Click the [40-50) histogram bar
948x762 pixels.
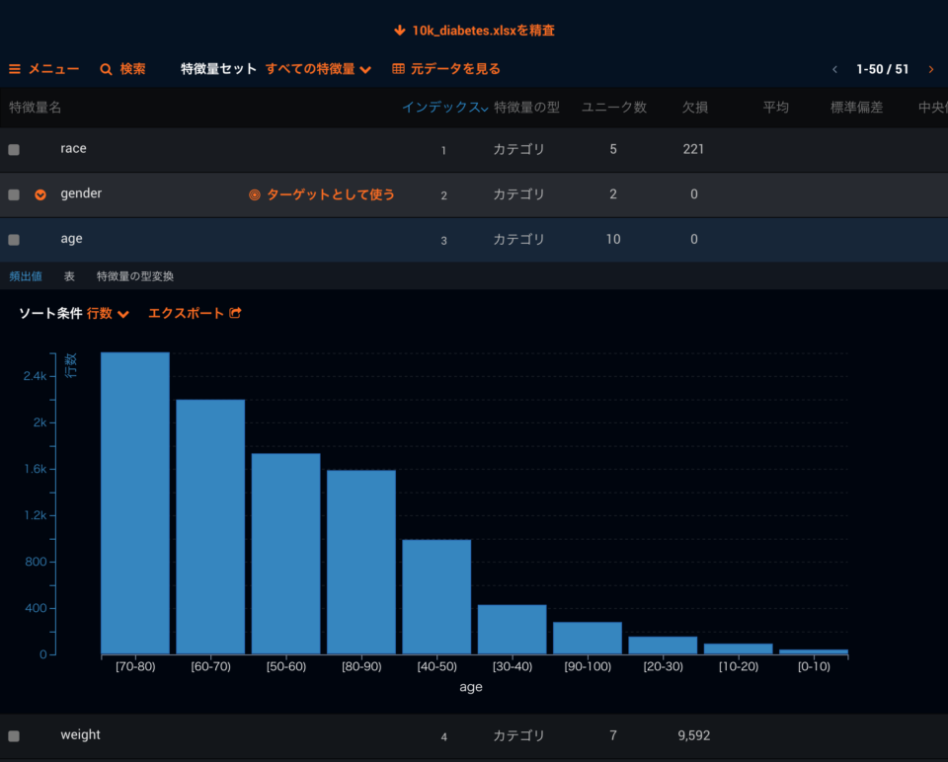pos(436,596)
